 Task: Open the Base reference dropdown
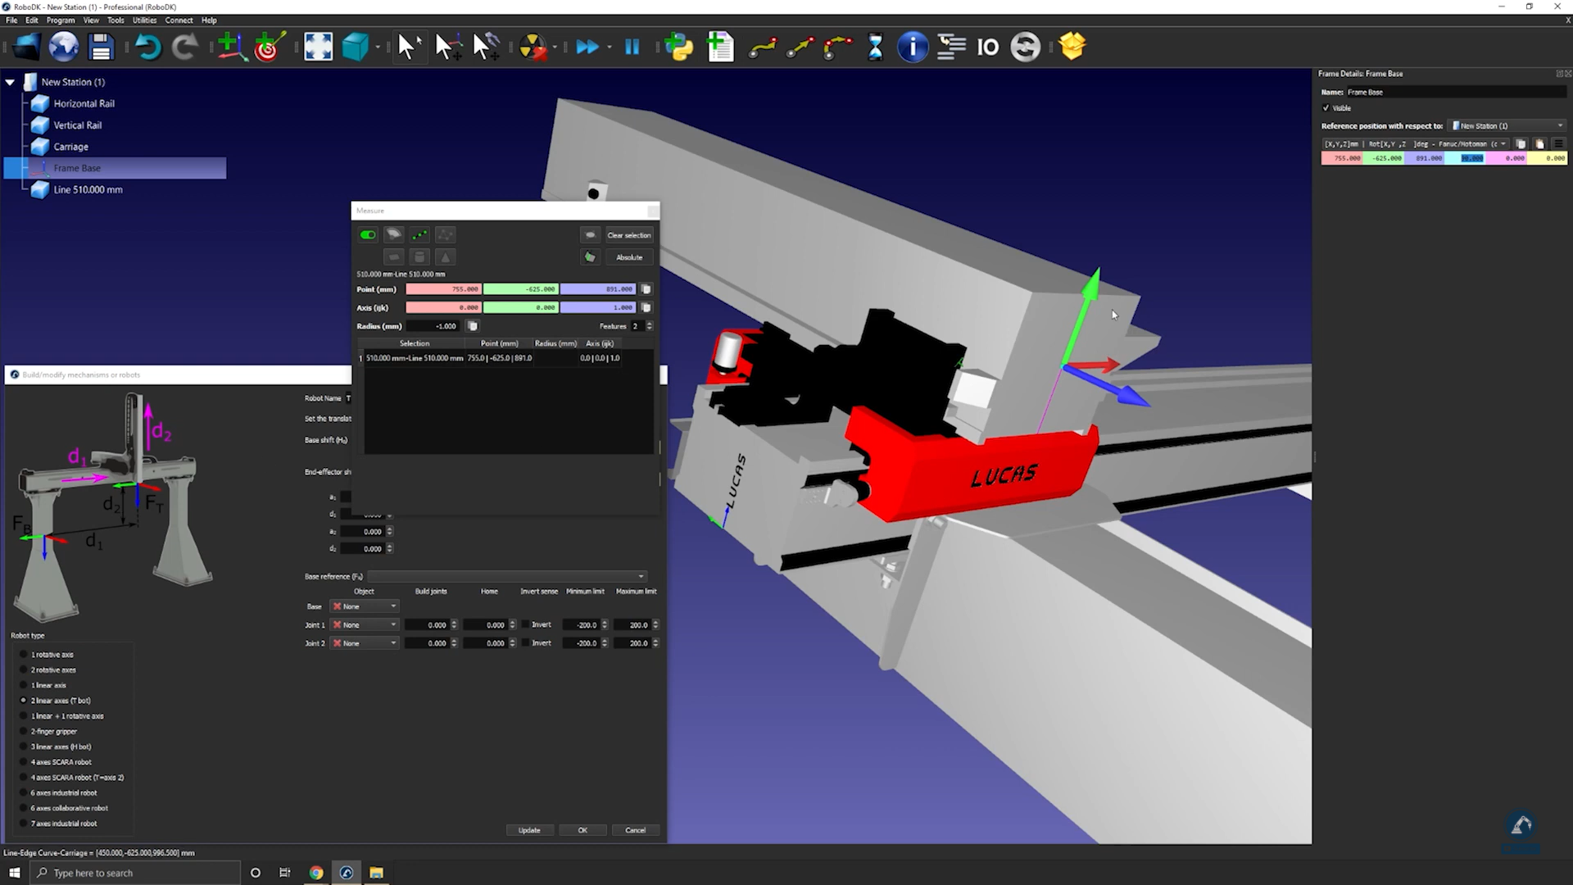tap(506, 576)
